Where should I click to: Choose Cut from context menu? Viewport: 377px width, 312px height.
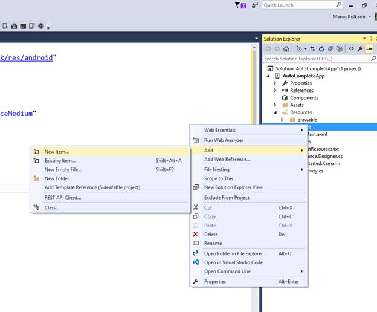248,207
